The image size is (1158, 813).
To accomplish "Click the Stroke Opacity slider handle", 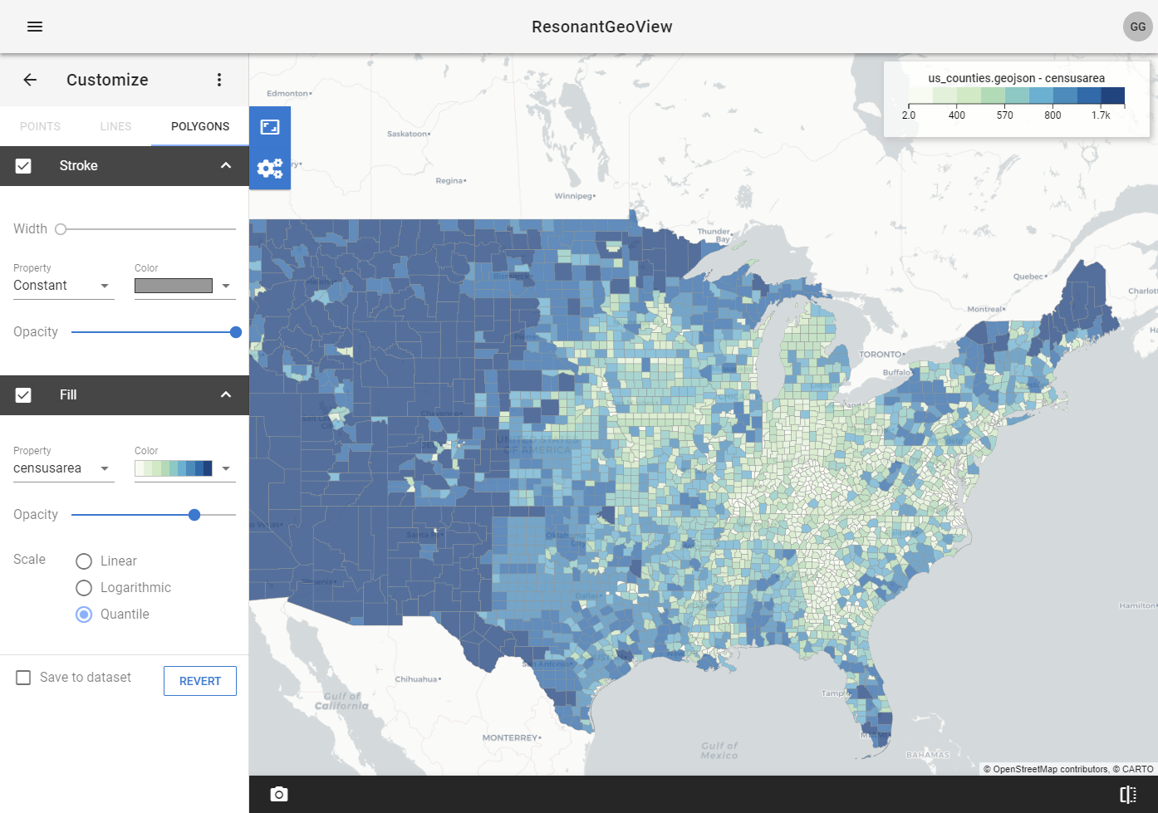I will [x=236, y=332].
